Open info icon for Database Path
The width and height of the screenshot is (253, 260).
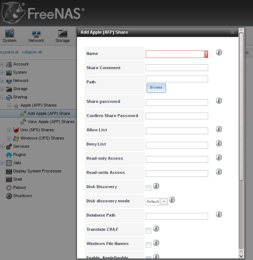coord(219,214)
